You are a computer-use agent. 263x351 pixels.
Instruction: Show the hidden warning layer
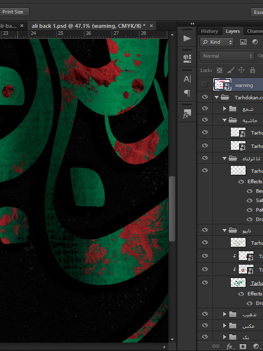click(x=204, y=84)
